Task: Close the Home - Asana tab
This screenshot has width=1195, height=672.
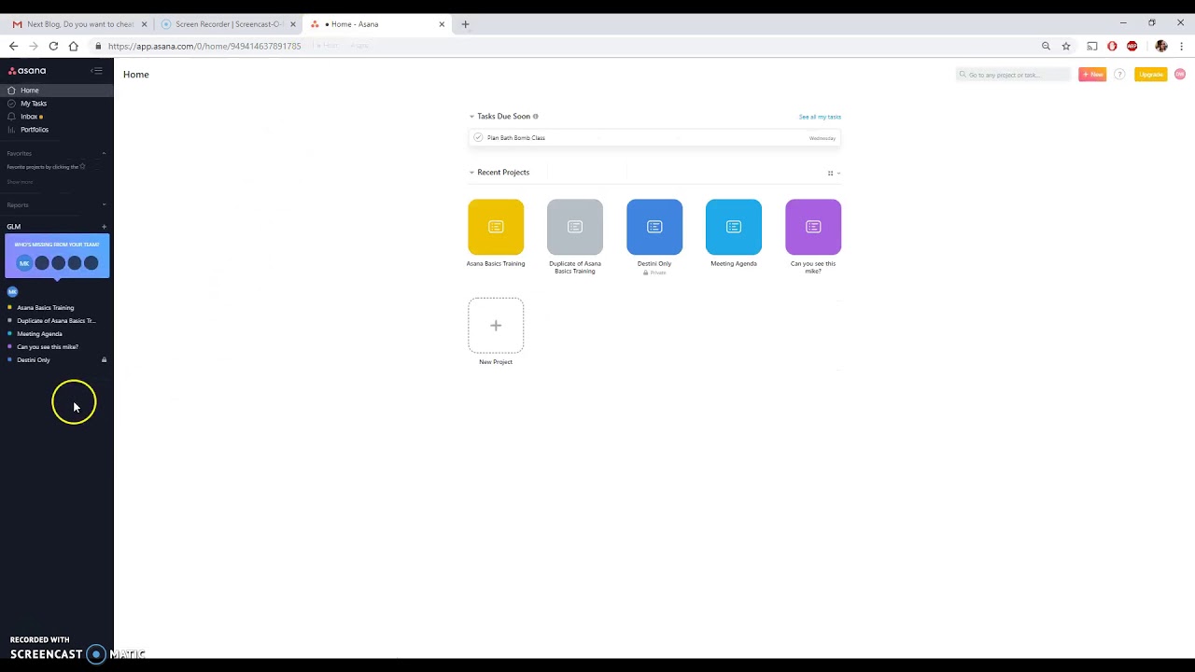Action: [442, 24]
